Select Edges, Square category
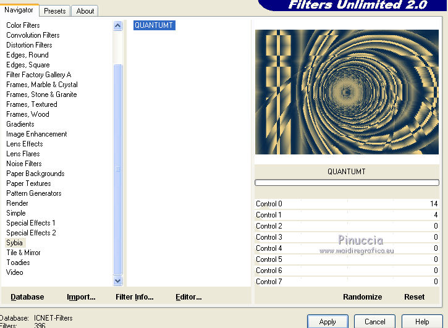This screenshot has height=328, width=448. [28, 65]
